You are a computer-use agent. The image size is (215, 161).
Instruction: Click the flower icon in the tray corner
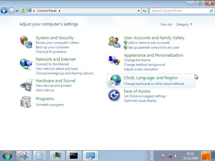[x=206, y=156]
